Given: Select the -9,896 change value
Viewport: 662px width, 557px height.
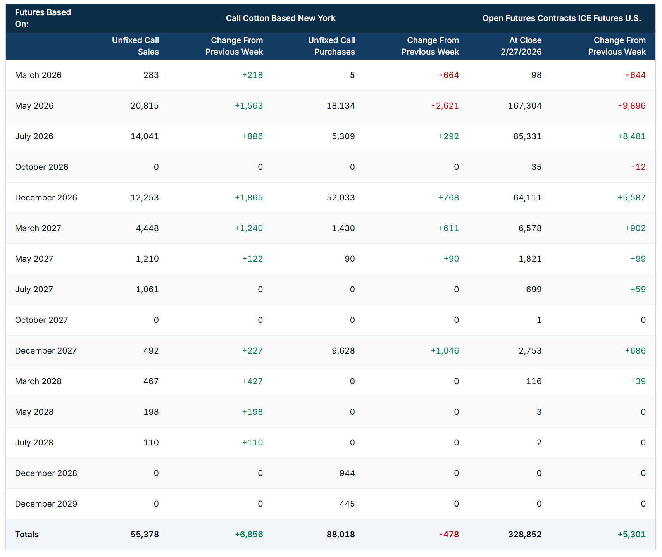Looking at the screenshot, I should (631, 106).
